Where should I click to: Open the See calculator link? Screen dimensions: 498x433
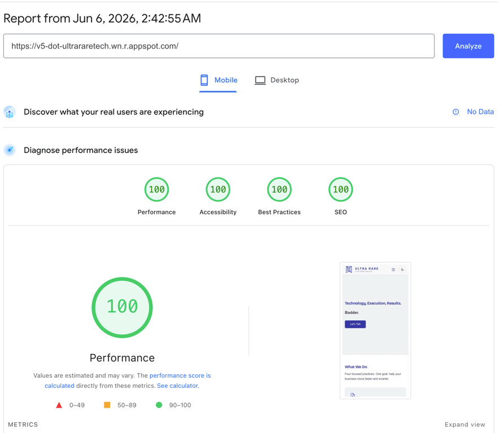(178, 386)
